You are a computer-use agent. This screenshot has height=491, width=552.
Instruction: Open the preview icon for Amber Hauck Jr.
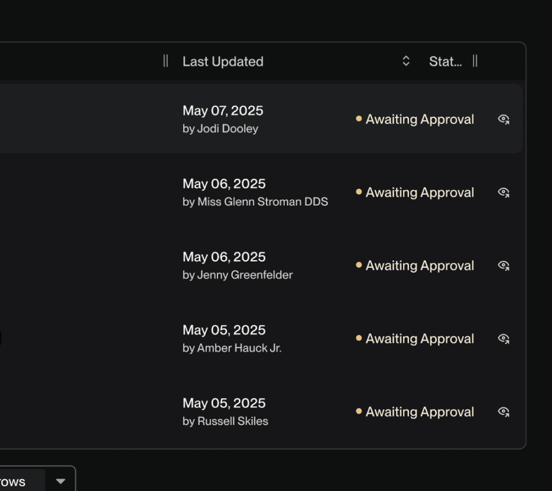[504, 339]
